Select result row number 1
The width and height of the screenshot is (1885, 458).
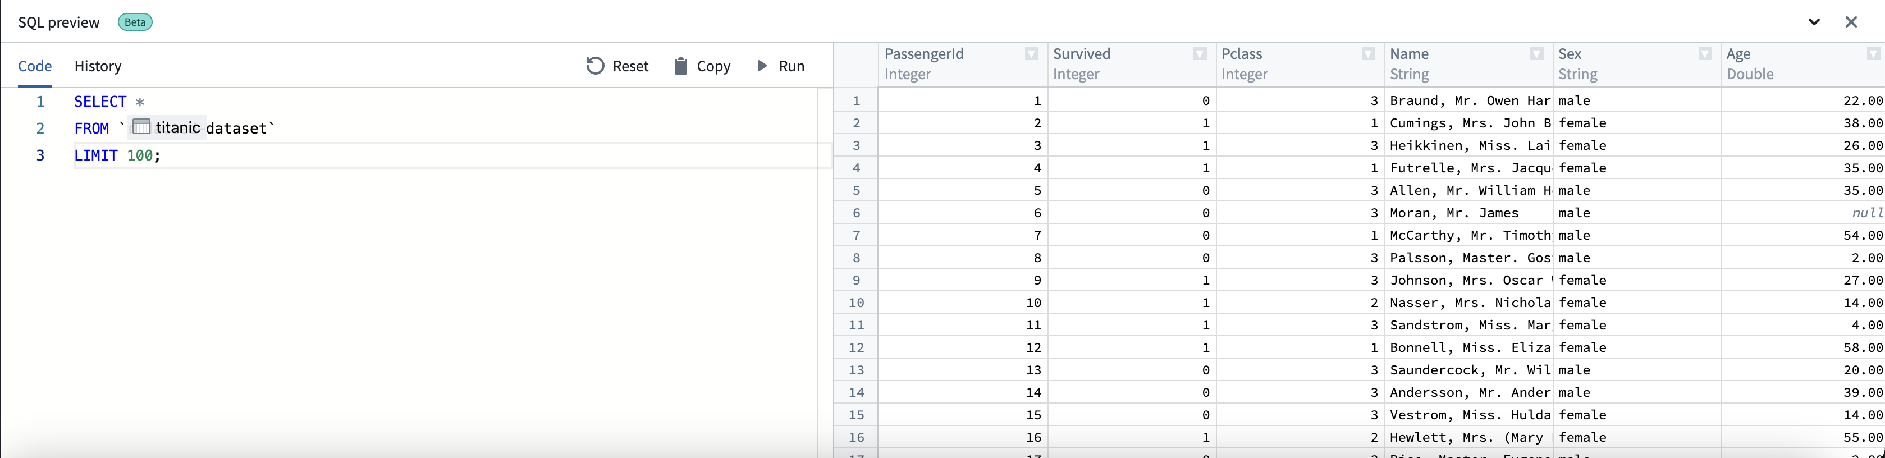856,100
